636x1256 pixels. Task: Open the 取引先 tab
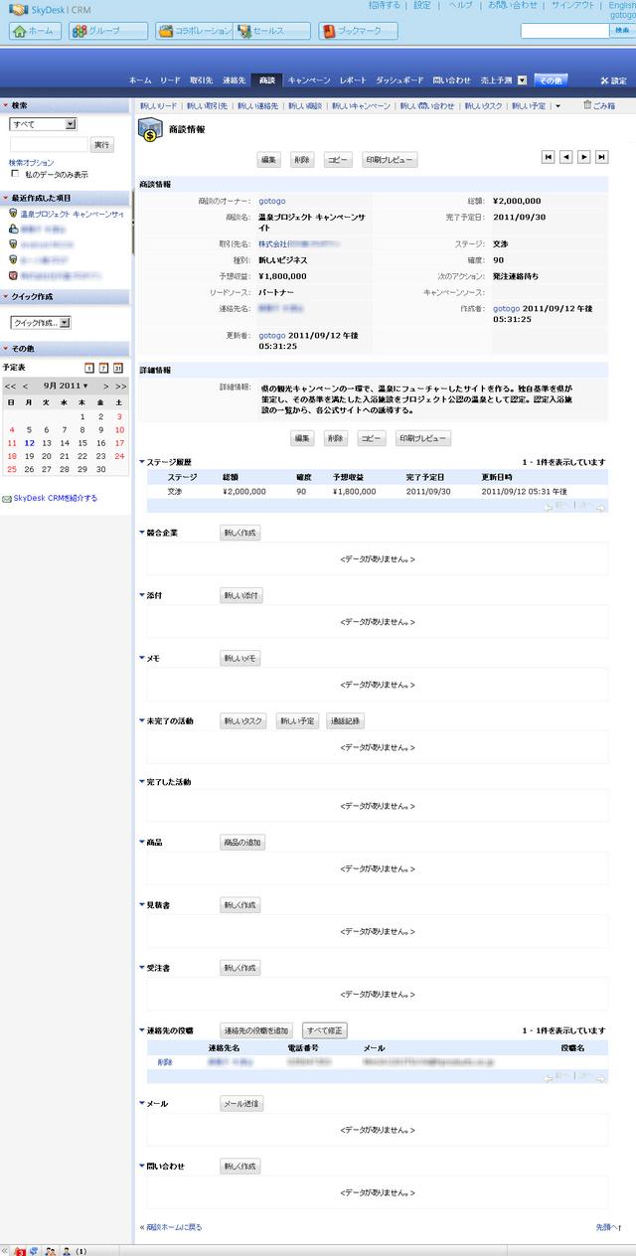point(201,79)
